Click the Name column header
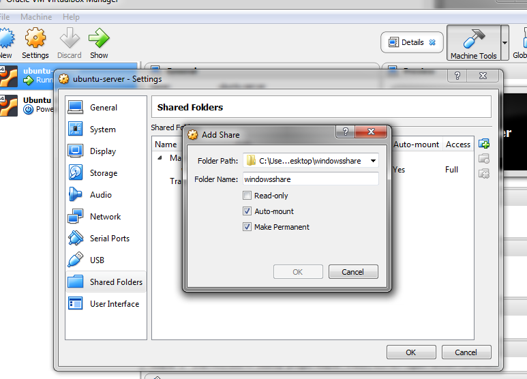Image resolution: width=527 pixels, height=379 pixels. click(x=166, y=145)
